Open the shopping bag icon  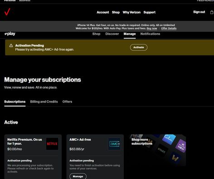click(x=212, y=12)
